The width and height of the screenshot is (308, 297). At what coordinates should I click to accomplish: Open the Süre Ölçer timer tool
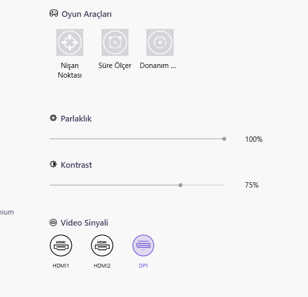115,42
